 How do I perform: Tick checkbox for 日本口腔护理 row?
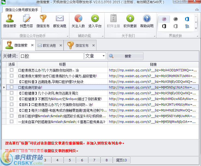point(11,116)
